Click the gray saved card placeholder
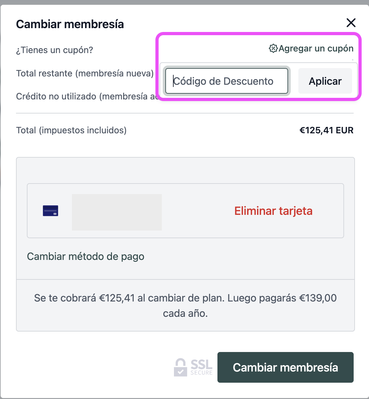This screenshot has width=369, height=399. (117, 212)
